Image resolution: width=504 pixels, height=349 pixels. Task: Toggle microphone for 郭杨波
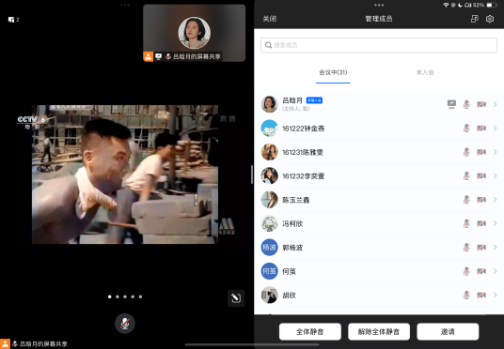tap(466, 248)
